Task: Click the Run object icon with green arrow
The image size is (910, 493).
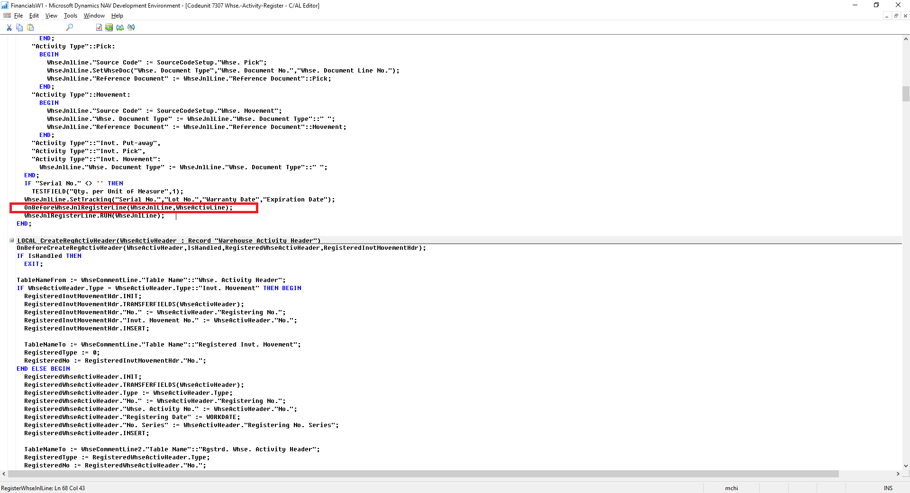Action: pos(109,27)
